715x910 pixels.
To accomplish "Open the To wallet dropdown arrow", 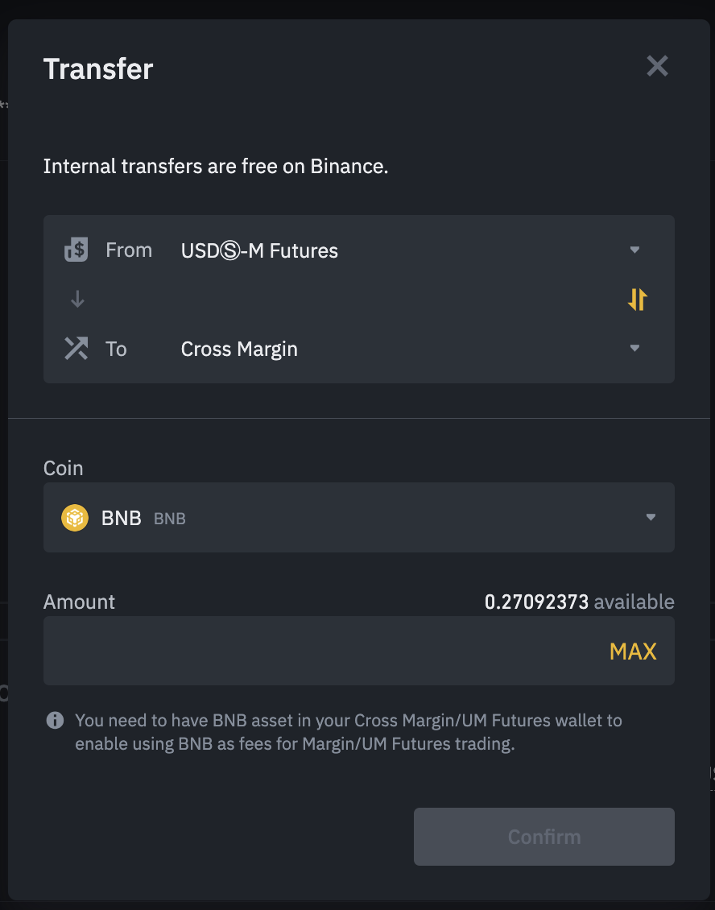I will (x=634, y=349).
